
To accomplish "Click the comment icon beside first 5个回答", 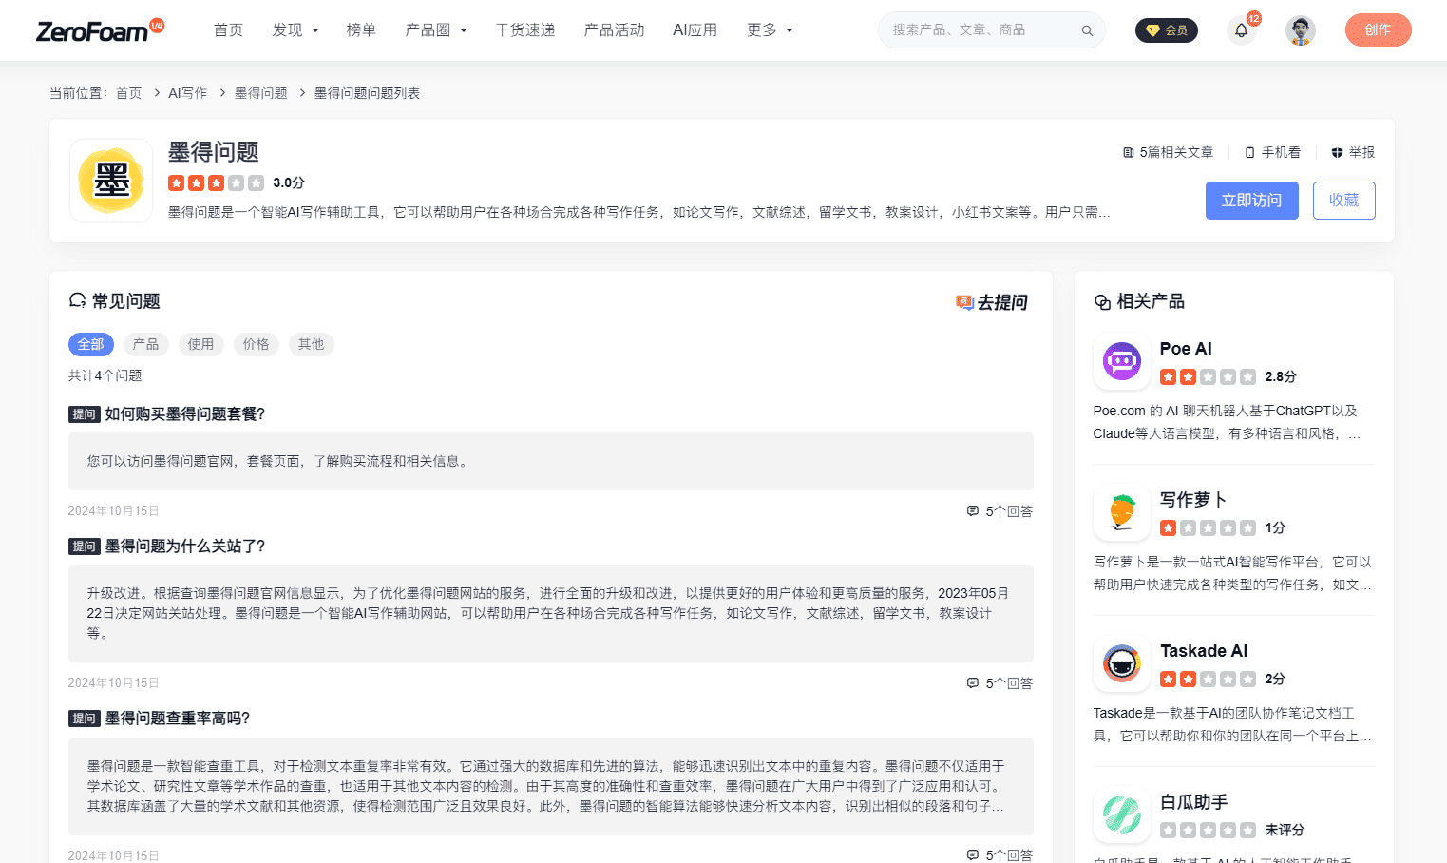I will pos(972,510).
